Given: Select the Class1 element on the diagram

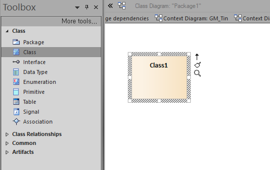Looking at the screenshot, I should coord(159,77).
